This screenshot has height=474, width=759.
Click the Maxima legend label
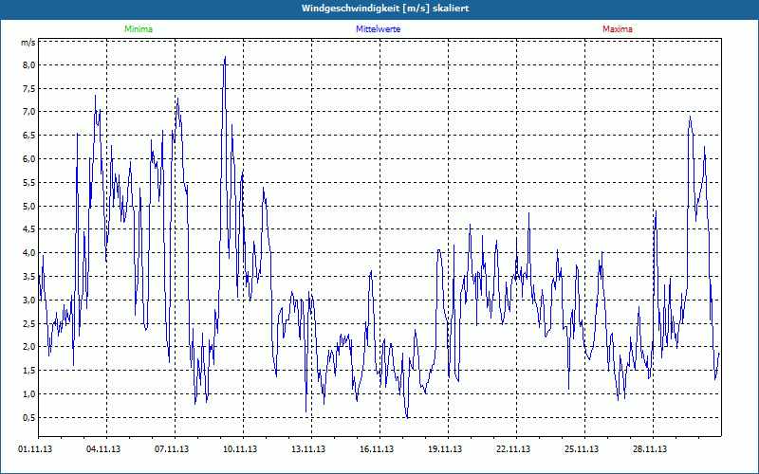click(618, 29)
